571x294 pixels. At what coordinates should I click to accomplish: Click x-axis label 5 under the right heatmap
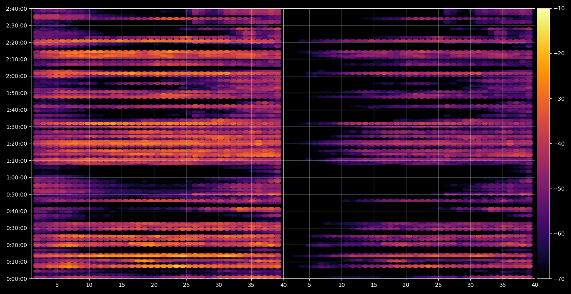click(x=309, y=285)
